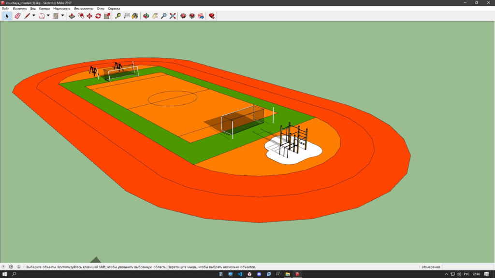Image resolution: width=495 pixels, height=278 pixels.
Task: Expand the Arc tool dropdown arrow
Action: tap(48, 16)
